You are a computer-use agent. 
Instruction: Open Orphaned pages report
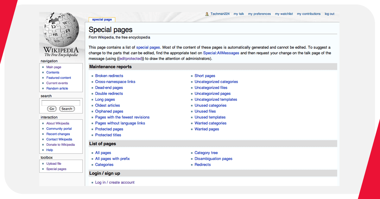[109, 112]
